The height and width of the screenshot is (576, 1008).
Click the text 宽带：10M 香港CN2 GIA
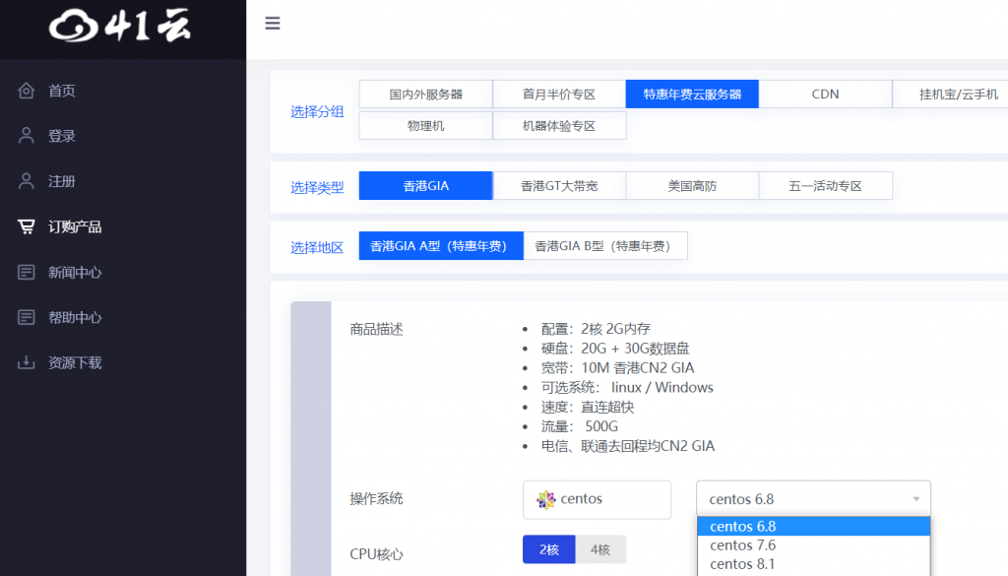point(617,367)
